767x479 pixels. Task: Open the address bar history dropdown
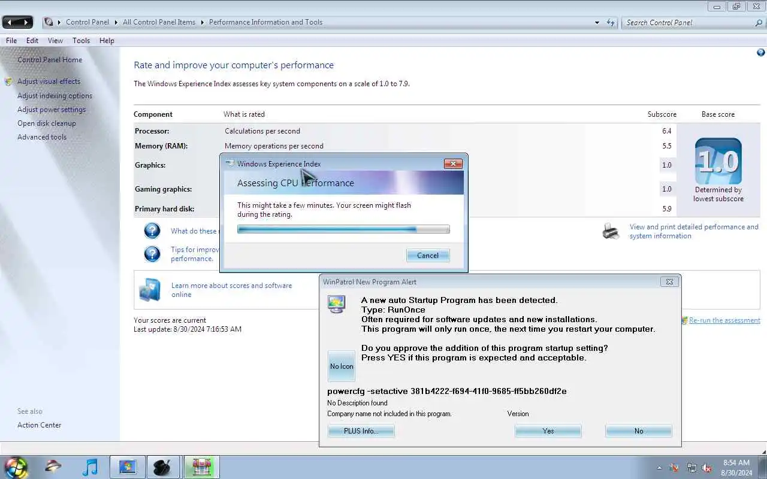(x=597, y=23)
